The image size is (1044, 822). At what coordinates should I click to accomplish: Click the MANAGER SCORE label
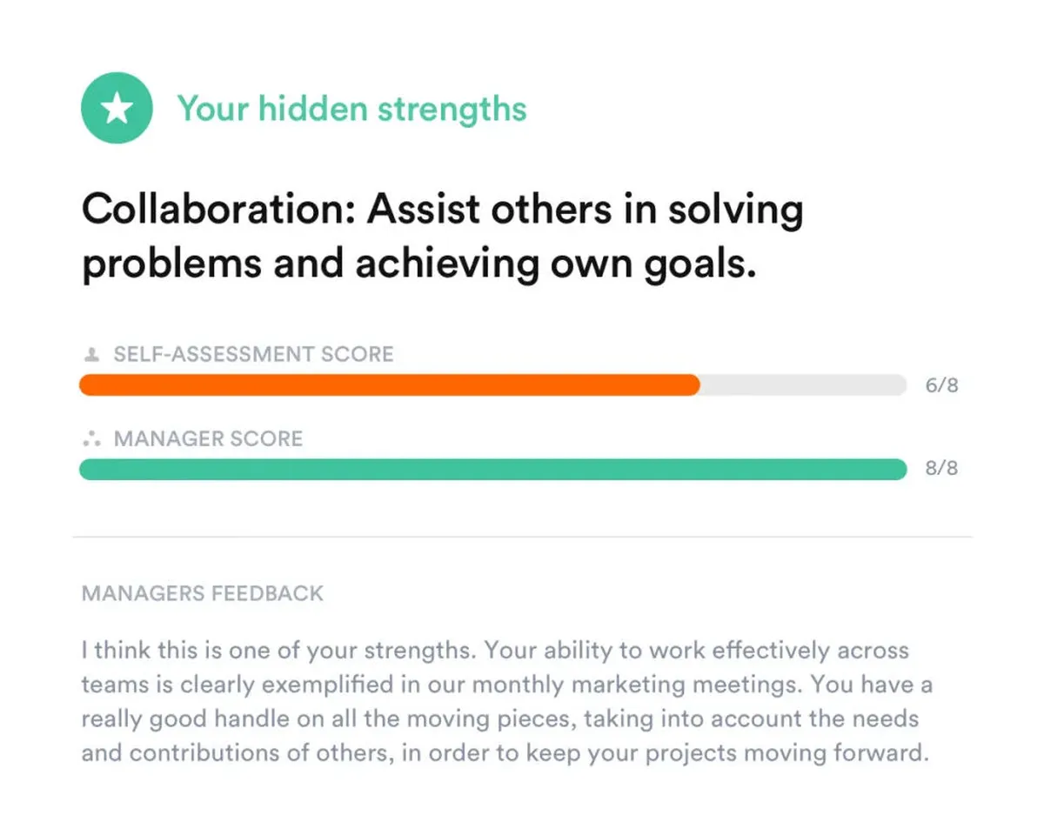coord(208,439)
